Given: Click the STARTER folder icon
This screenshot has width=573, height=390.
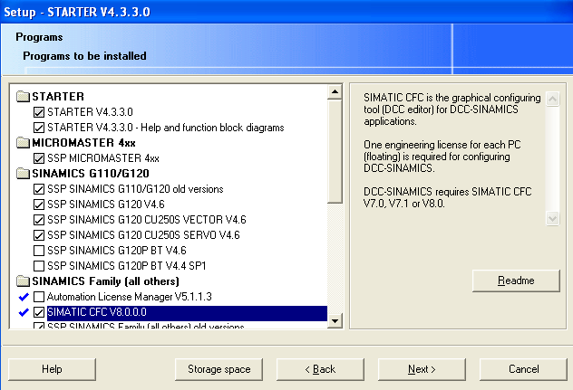Looking at the screenshot, I should point(23,96).
